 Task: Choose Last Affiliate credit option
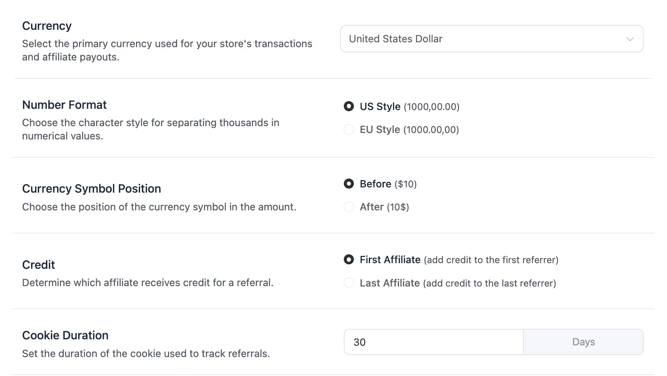[x=349, y=283]
